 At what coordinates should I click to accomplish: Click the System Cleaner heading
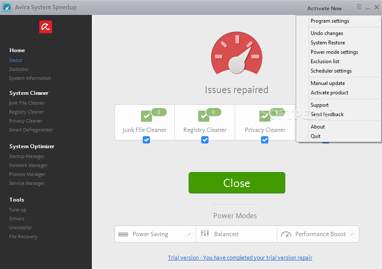coord(29,93)
